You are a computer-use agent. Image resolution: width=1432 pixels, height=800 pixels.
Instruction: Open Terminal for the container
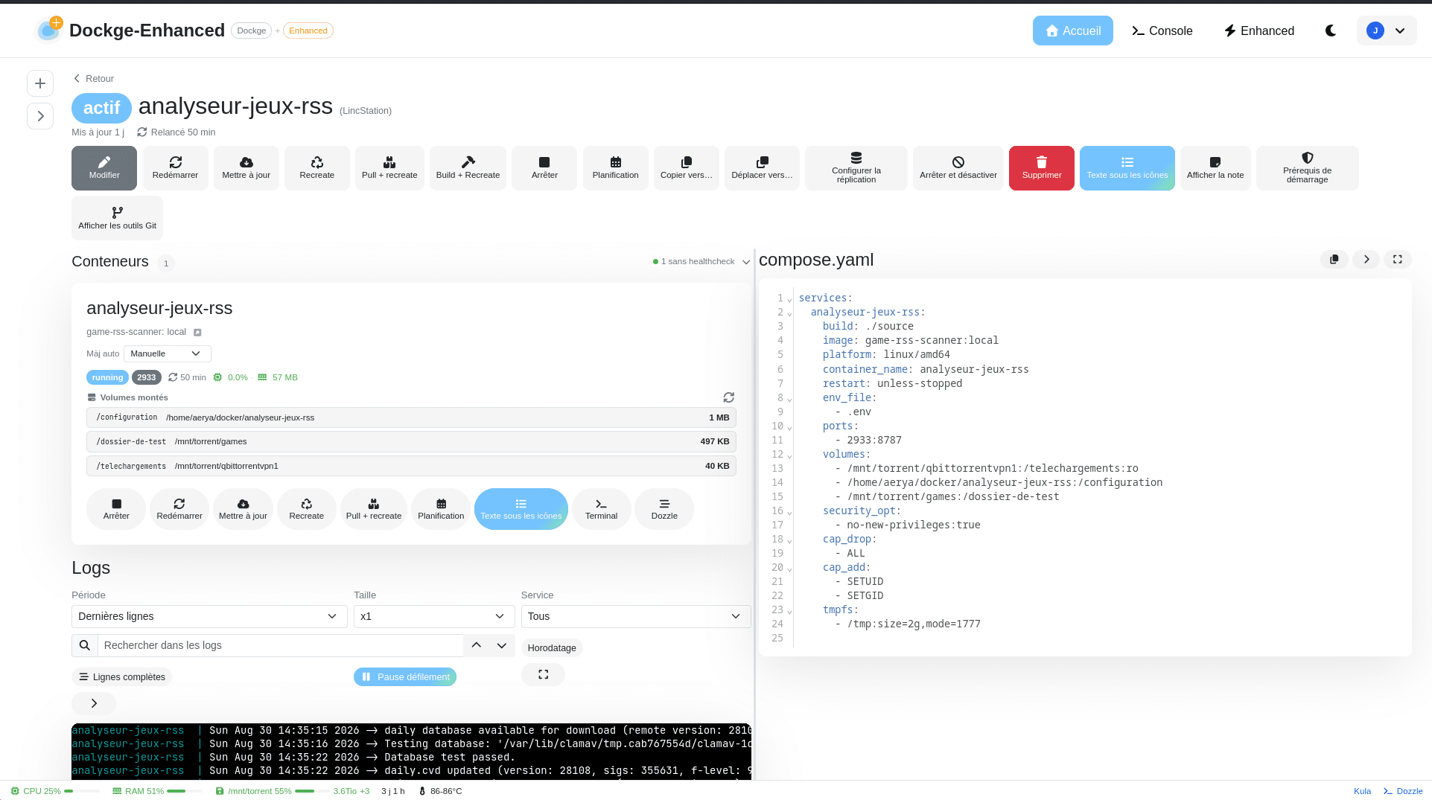(x=601, y=509)
